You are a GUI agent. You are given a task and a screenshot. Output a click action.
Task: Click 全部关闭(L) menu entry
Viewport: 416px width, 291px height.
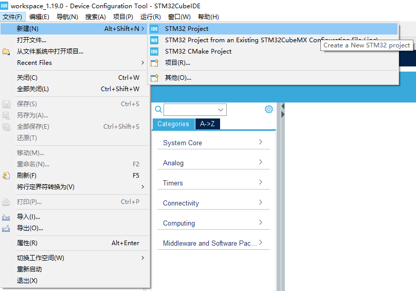coord(74,89)
